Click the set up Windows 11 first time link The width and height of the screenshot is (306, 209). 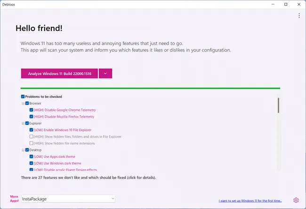(250, 201)
